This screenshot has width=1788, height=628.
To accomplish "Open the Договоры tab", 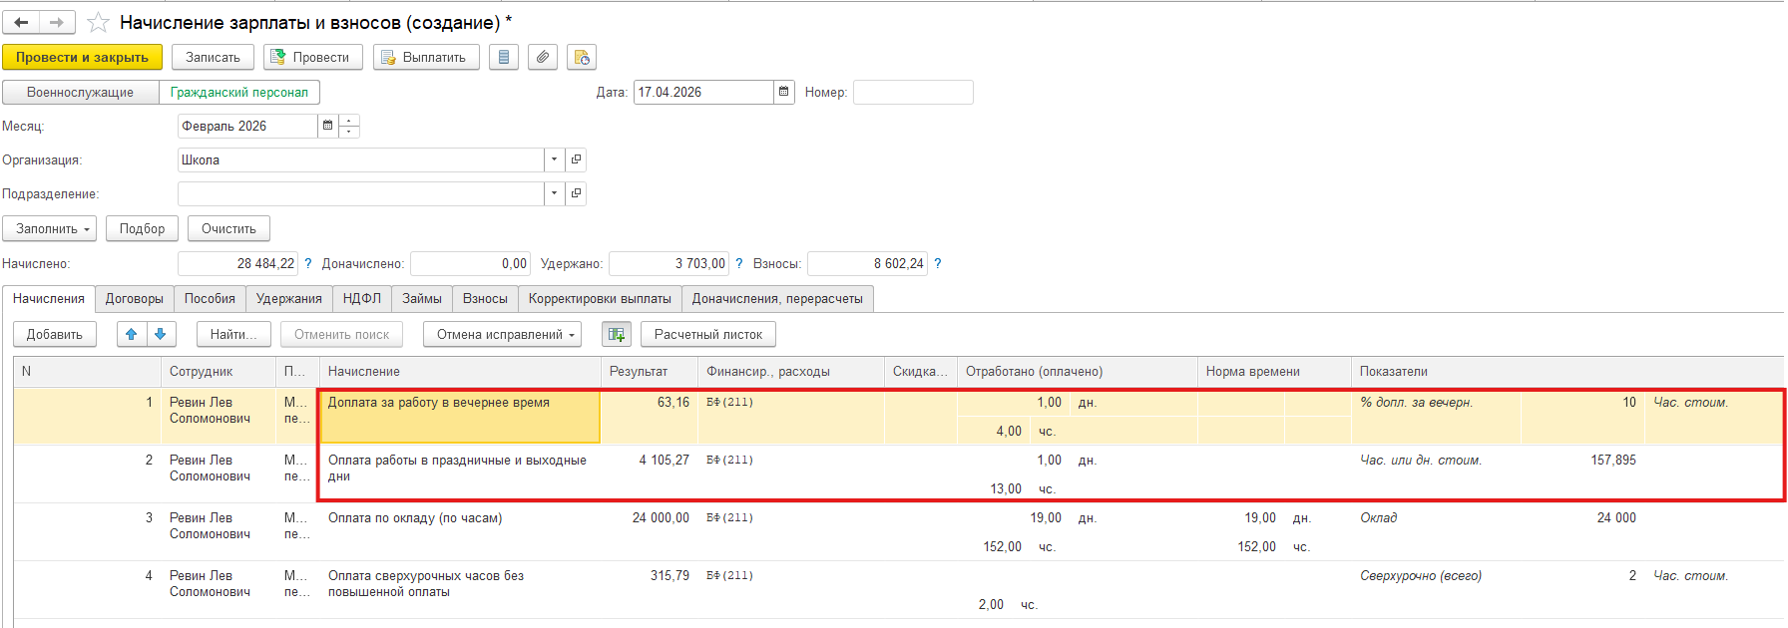I will coord(135,298).
